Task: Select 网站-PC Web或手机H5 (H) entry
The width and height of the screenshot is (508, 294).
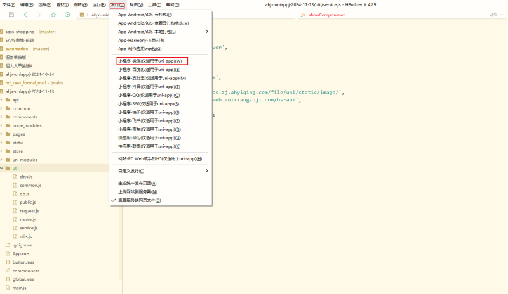Action: click(161, 158)
